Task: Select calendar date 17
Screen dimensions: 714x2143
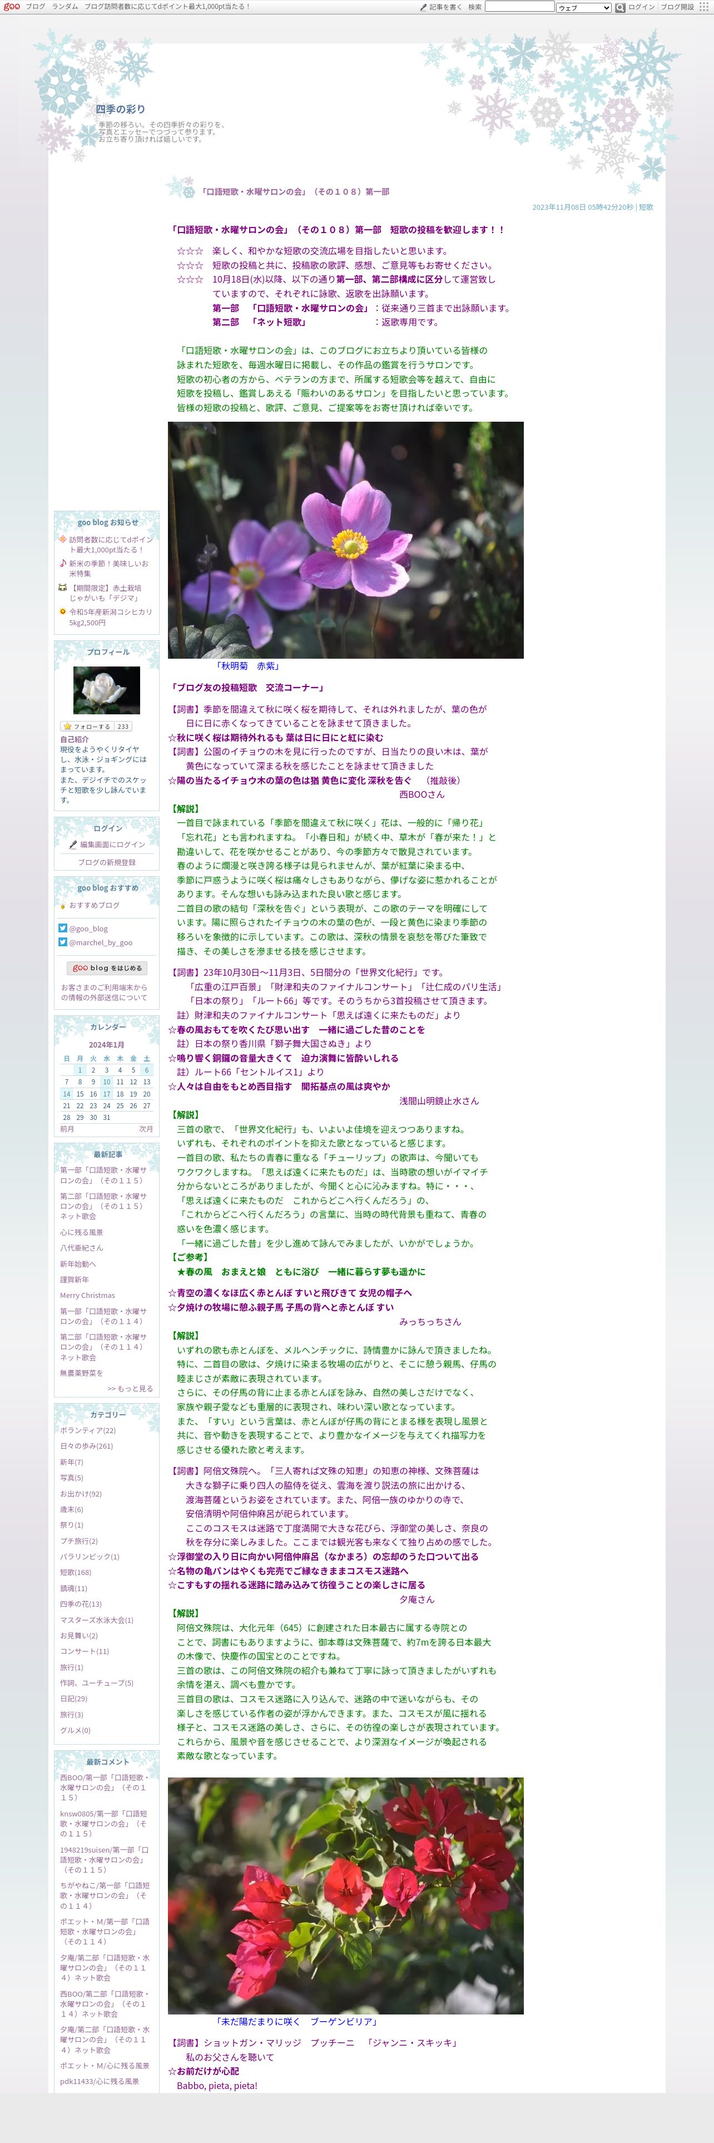Action: coord(106,1094)
